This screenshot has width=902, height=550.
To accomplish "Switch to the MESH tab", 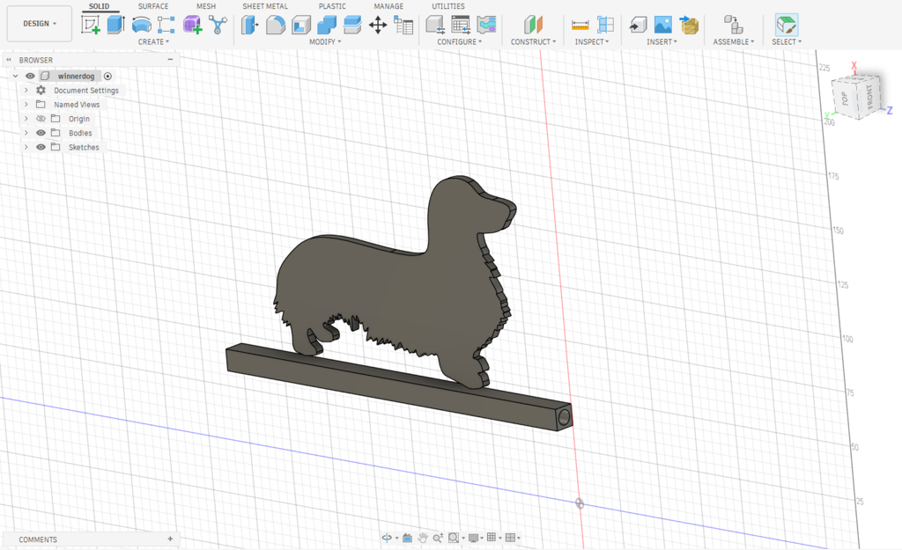I will [206, 6].
